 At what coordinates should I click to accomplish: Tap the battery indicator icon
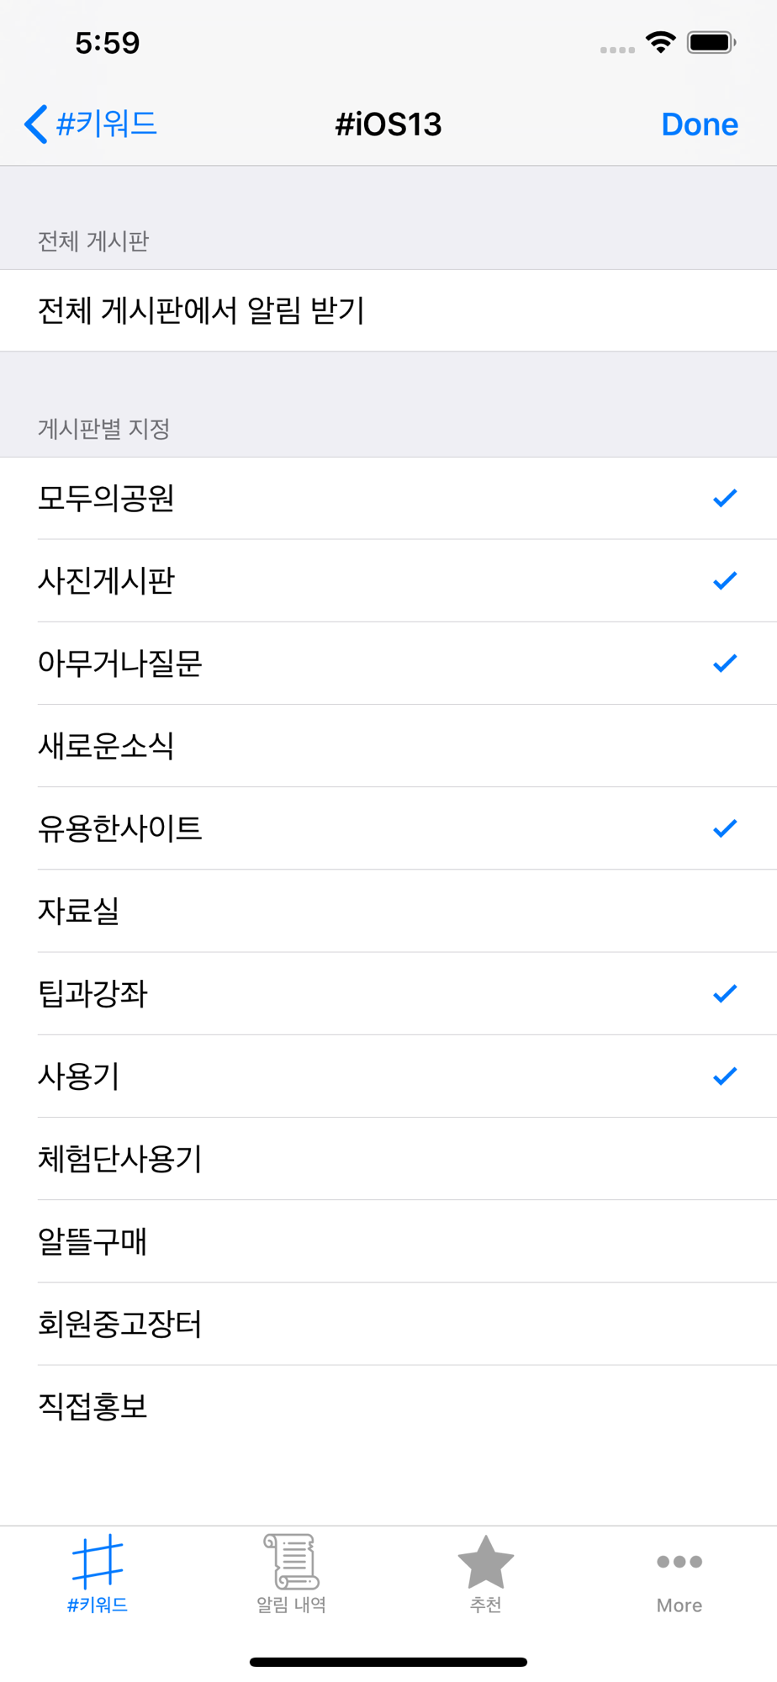pos(711,42)
